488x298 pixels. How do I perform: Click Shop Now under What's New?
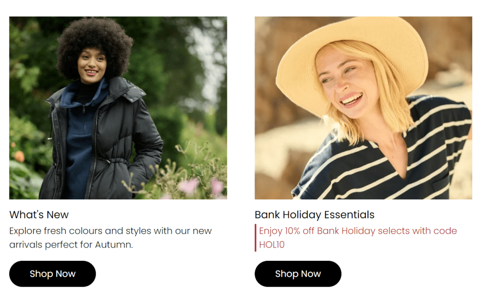[x=52, y=274]
